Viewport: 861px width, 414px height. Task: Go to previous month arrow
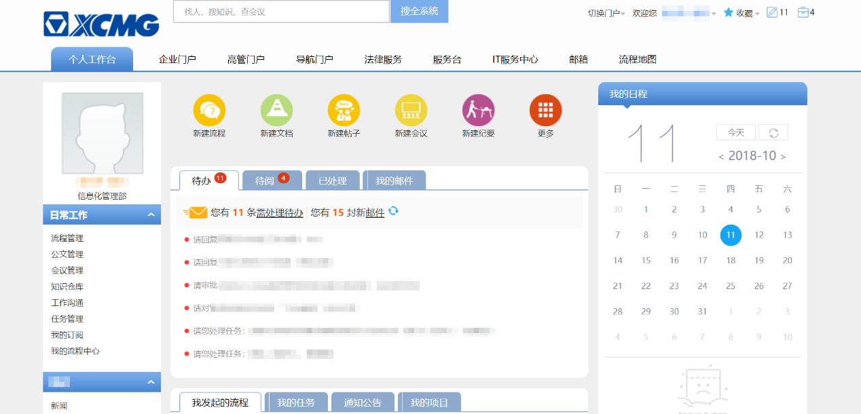(x=721, y=157)
